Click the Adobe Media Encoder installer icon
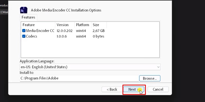 click(x=24, y=10)
